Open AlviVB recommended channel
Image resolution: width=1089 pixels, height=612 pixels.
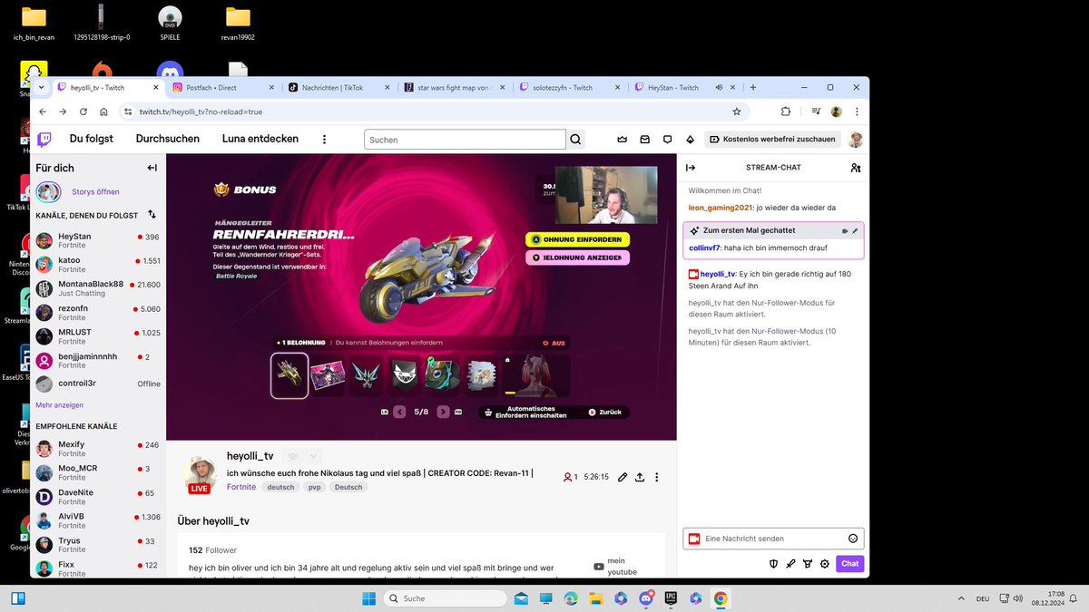tap(98, 520)
